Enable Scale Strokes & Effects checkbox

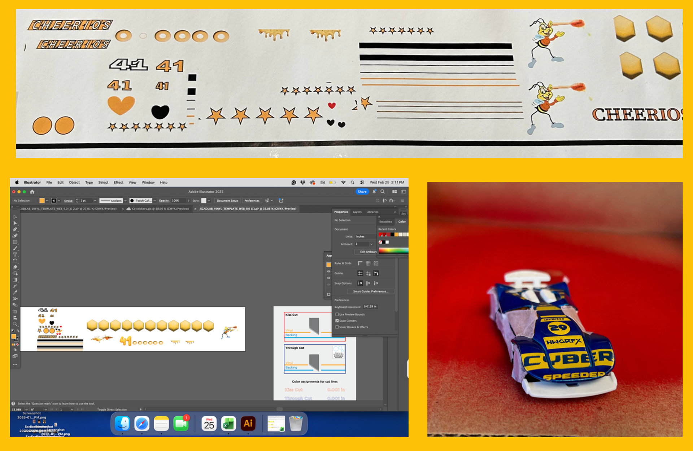point(337,327)
